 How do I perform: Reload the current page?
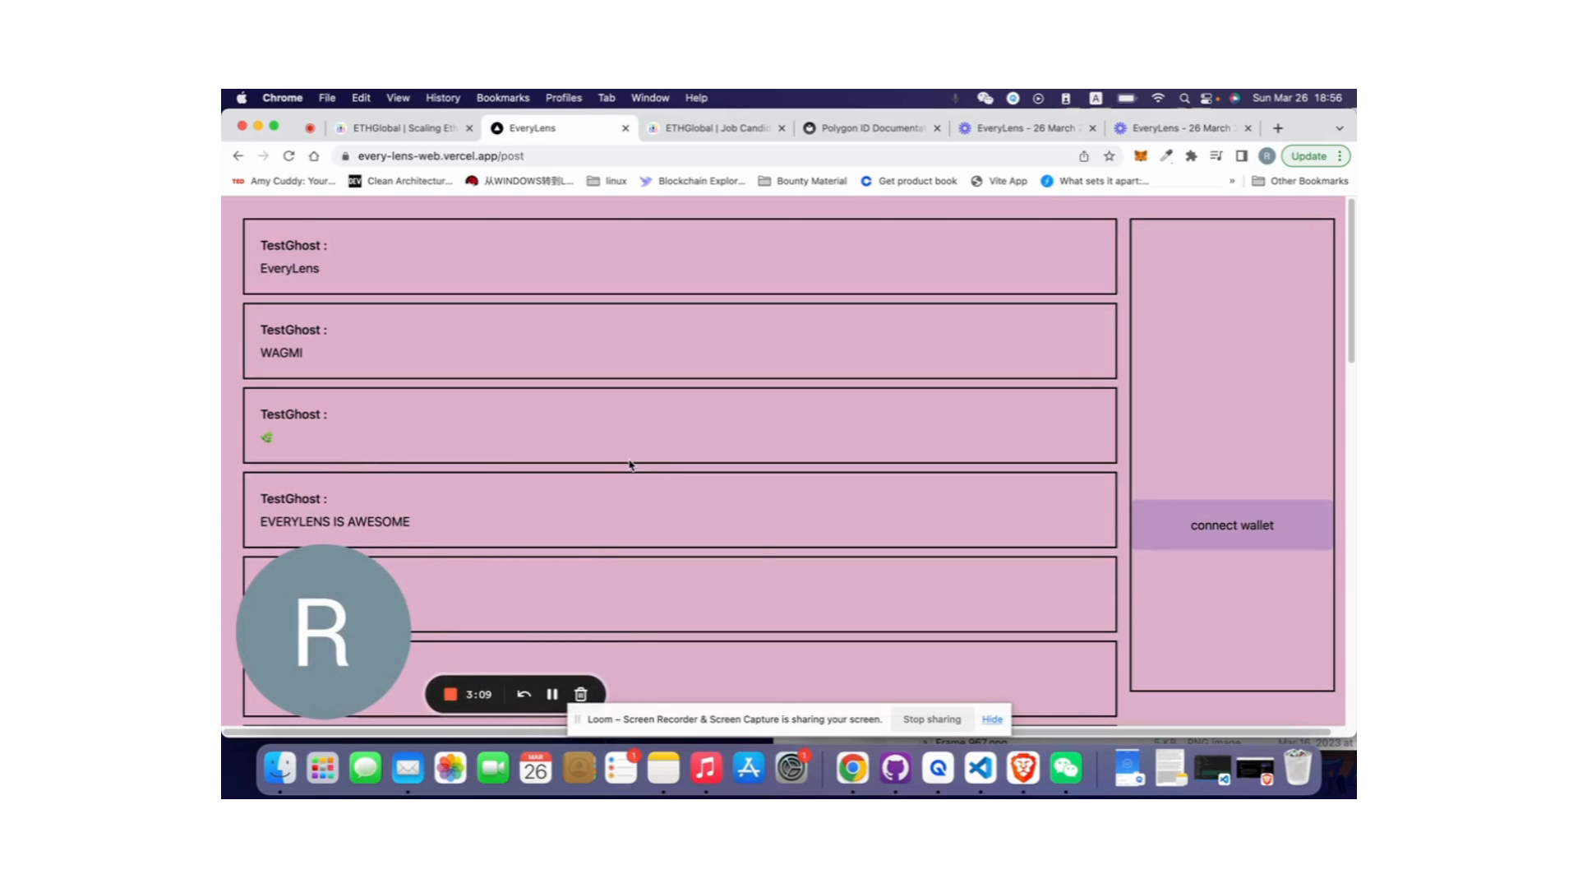coord(288,155)
